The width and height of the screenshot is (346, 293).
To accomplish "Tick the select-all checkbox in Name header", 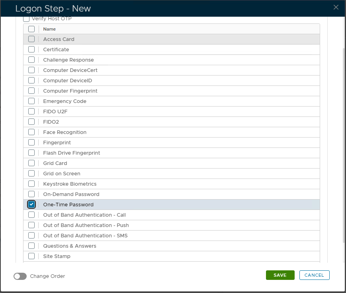I will click(x=31, y=29).
